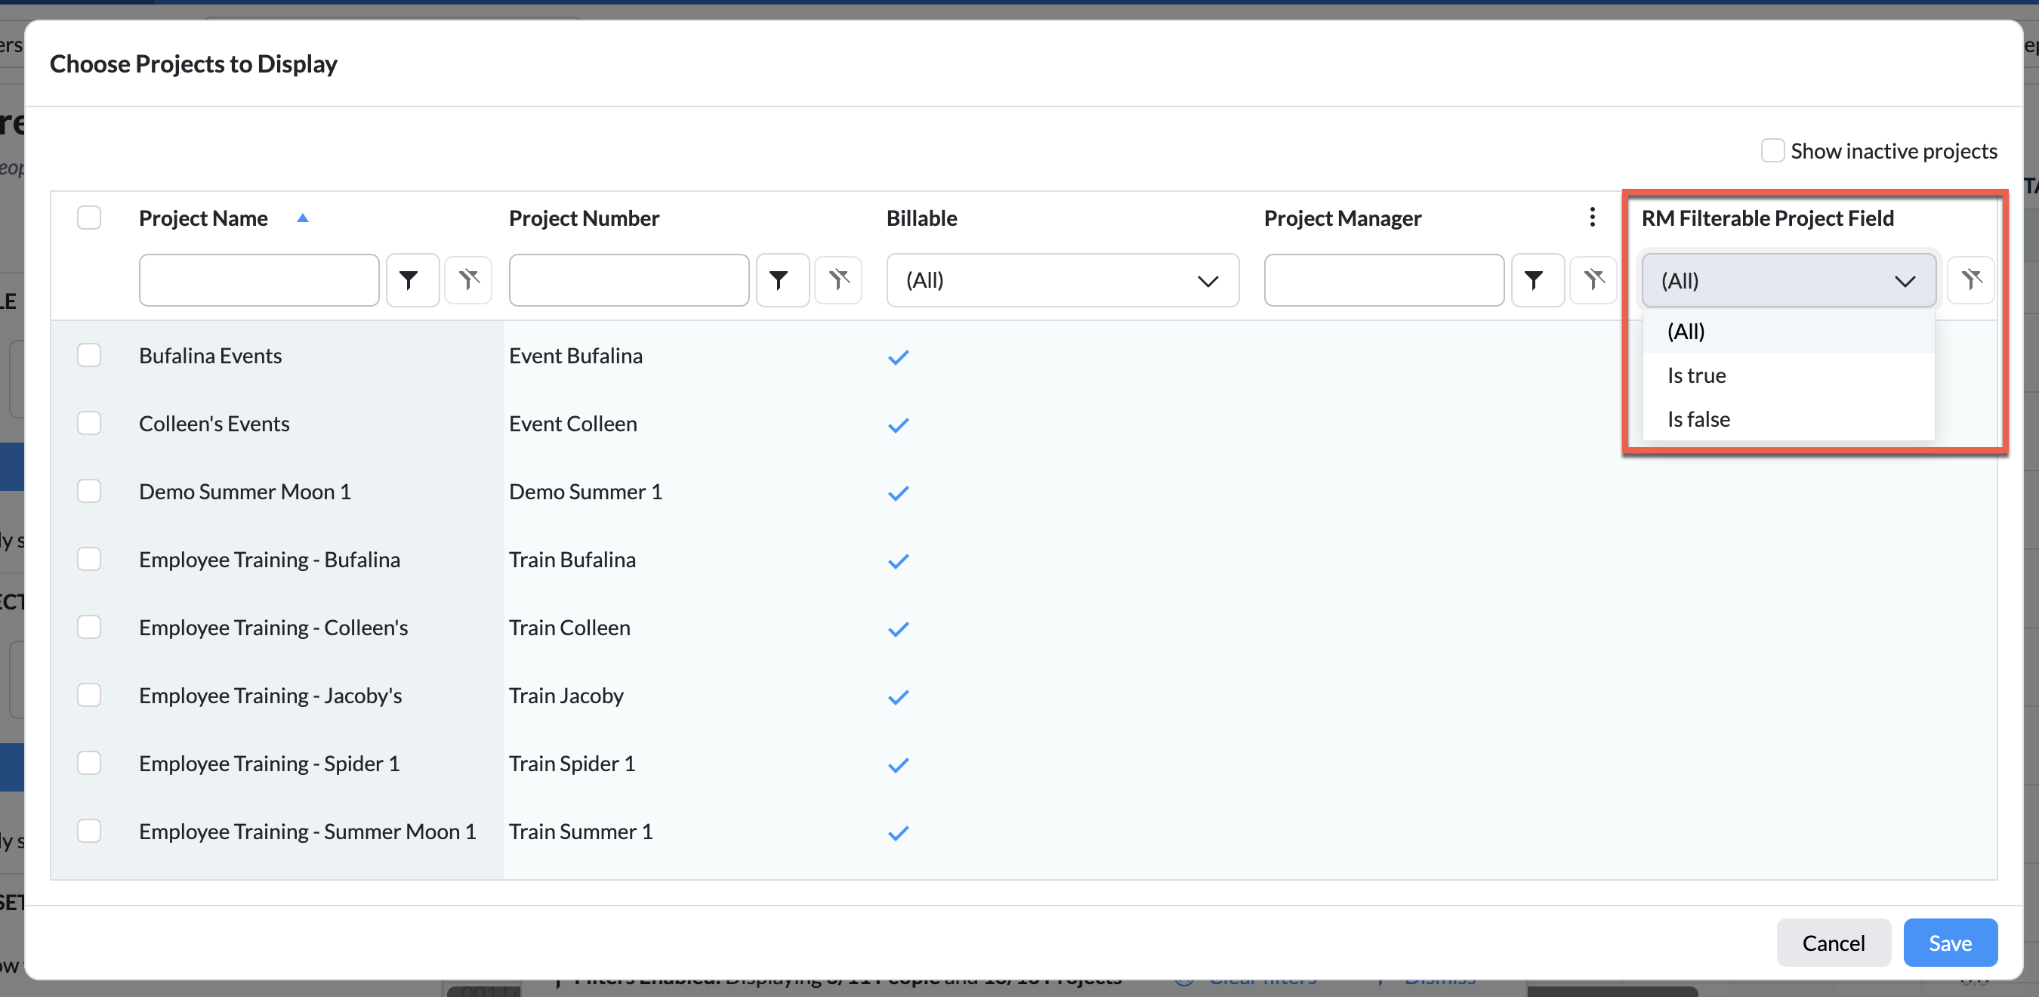2039x997 pixels.
Task: Click the Train Summer 1 project number
Action: 581,832
